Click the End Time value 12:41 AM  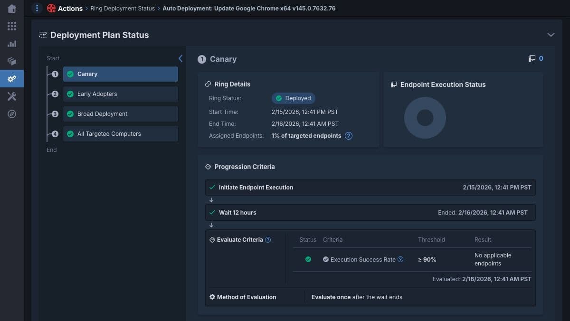305,123
